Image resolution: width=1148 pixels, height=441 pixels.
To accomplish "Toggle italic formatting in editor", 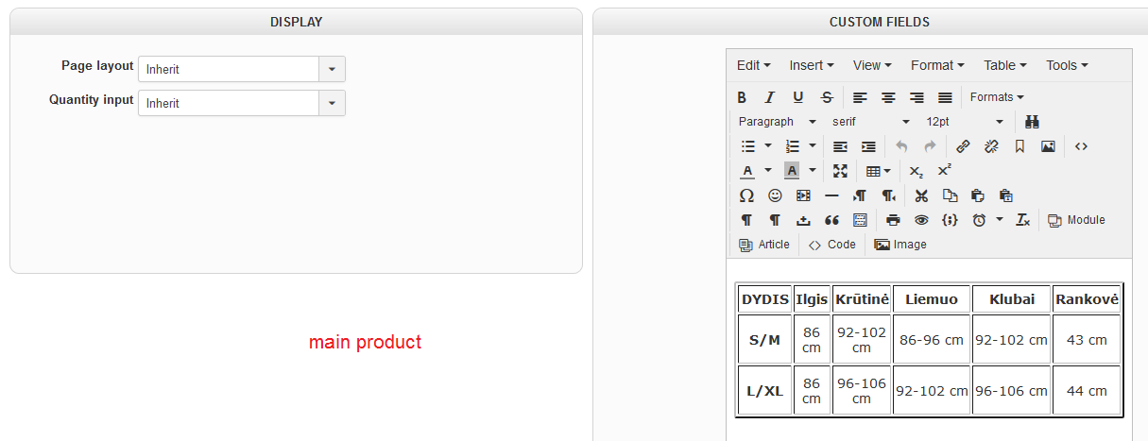I will point(770,97).
